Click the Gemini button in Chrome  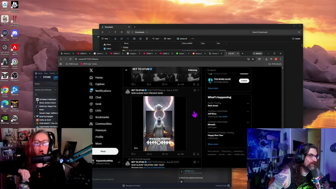click(x=258, y=54)
